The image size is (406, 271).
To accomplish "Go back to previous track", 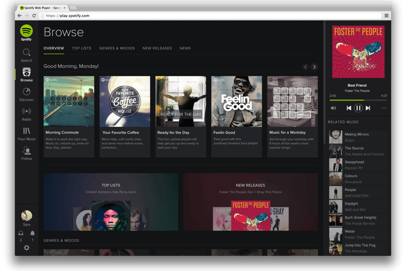I will tap(348, 108).
